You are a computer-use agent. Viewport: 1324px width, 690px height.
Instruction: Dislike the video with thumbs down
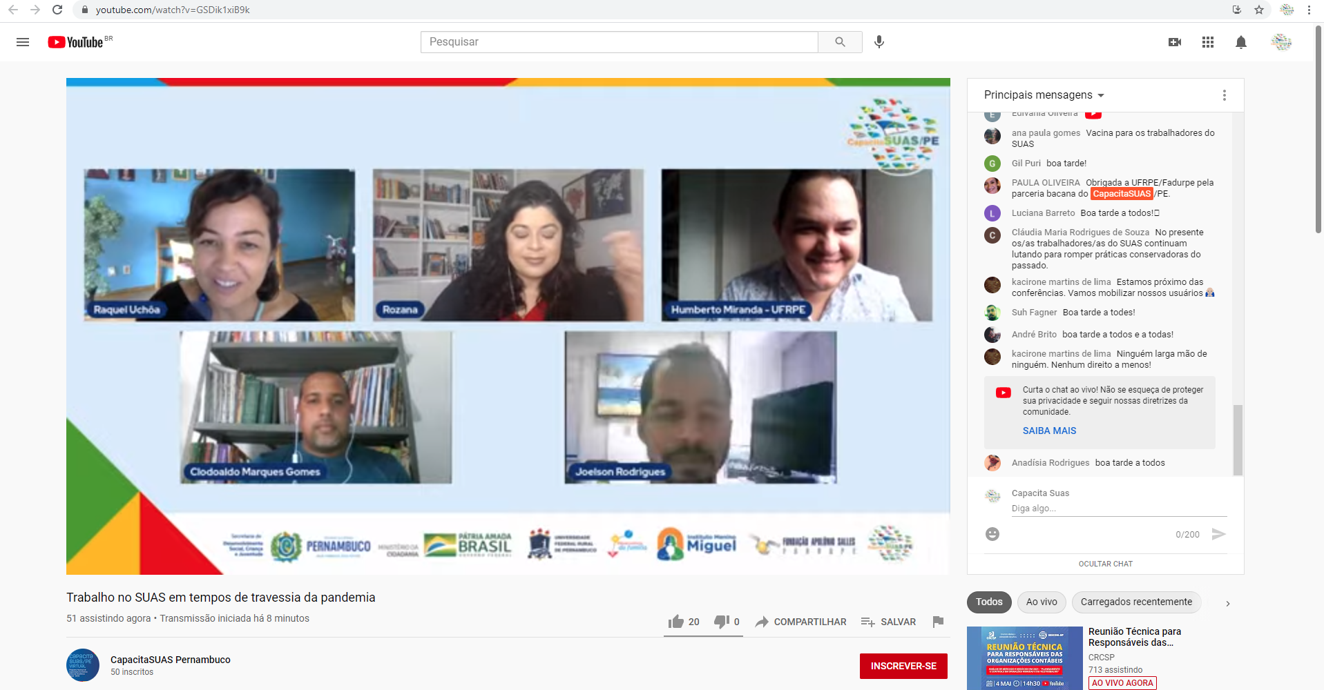722,622
